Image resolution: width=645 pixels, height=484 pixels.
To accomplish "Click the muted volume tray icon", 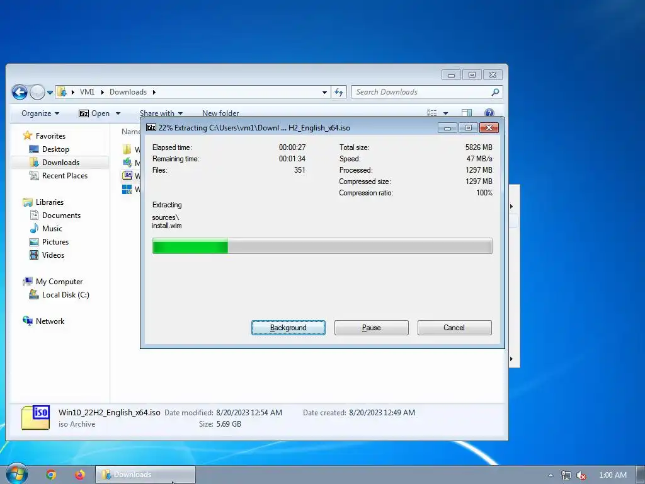I will pyautogui.click(x=581, y=475).
